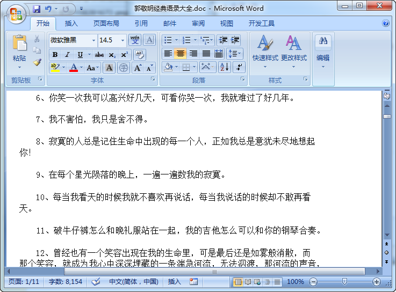Toggle bold formatting
This screenshot has height=292, width=396.
tap(55, 55)
